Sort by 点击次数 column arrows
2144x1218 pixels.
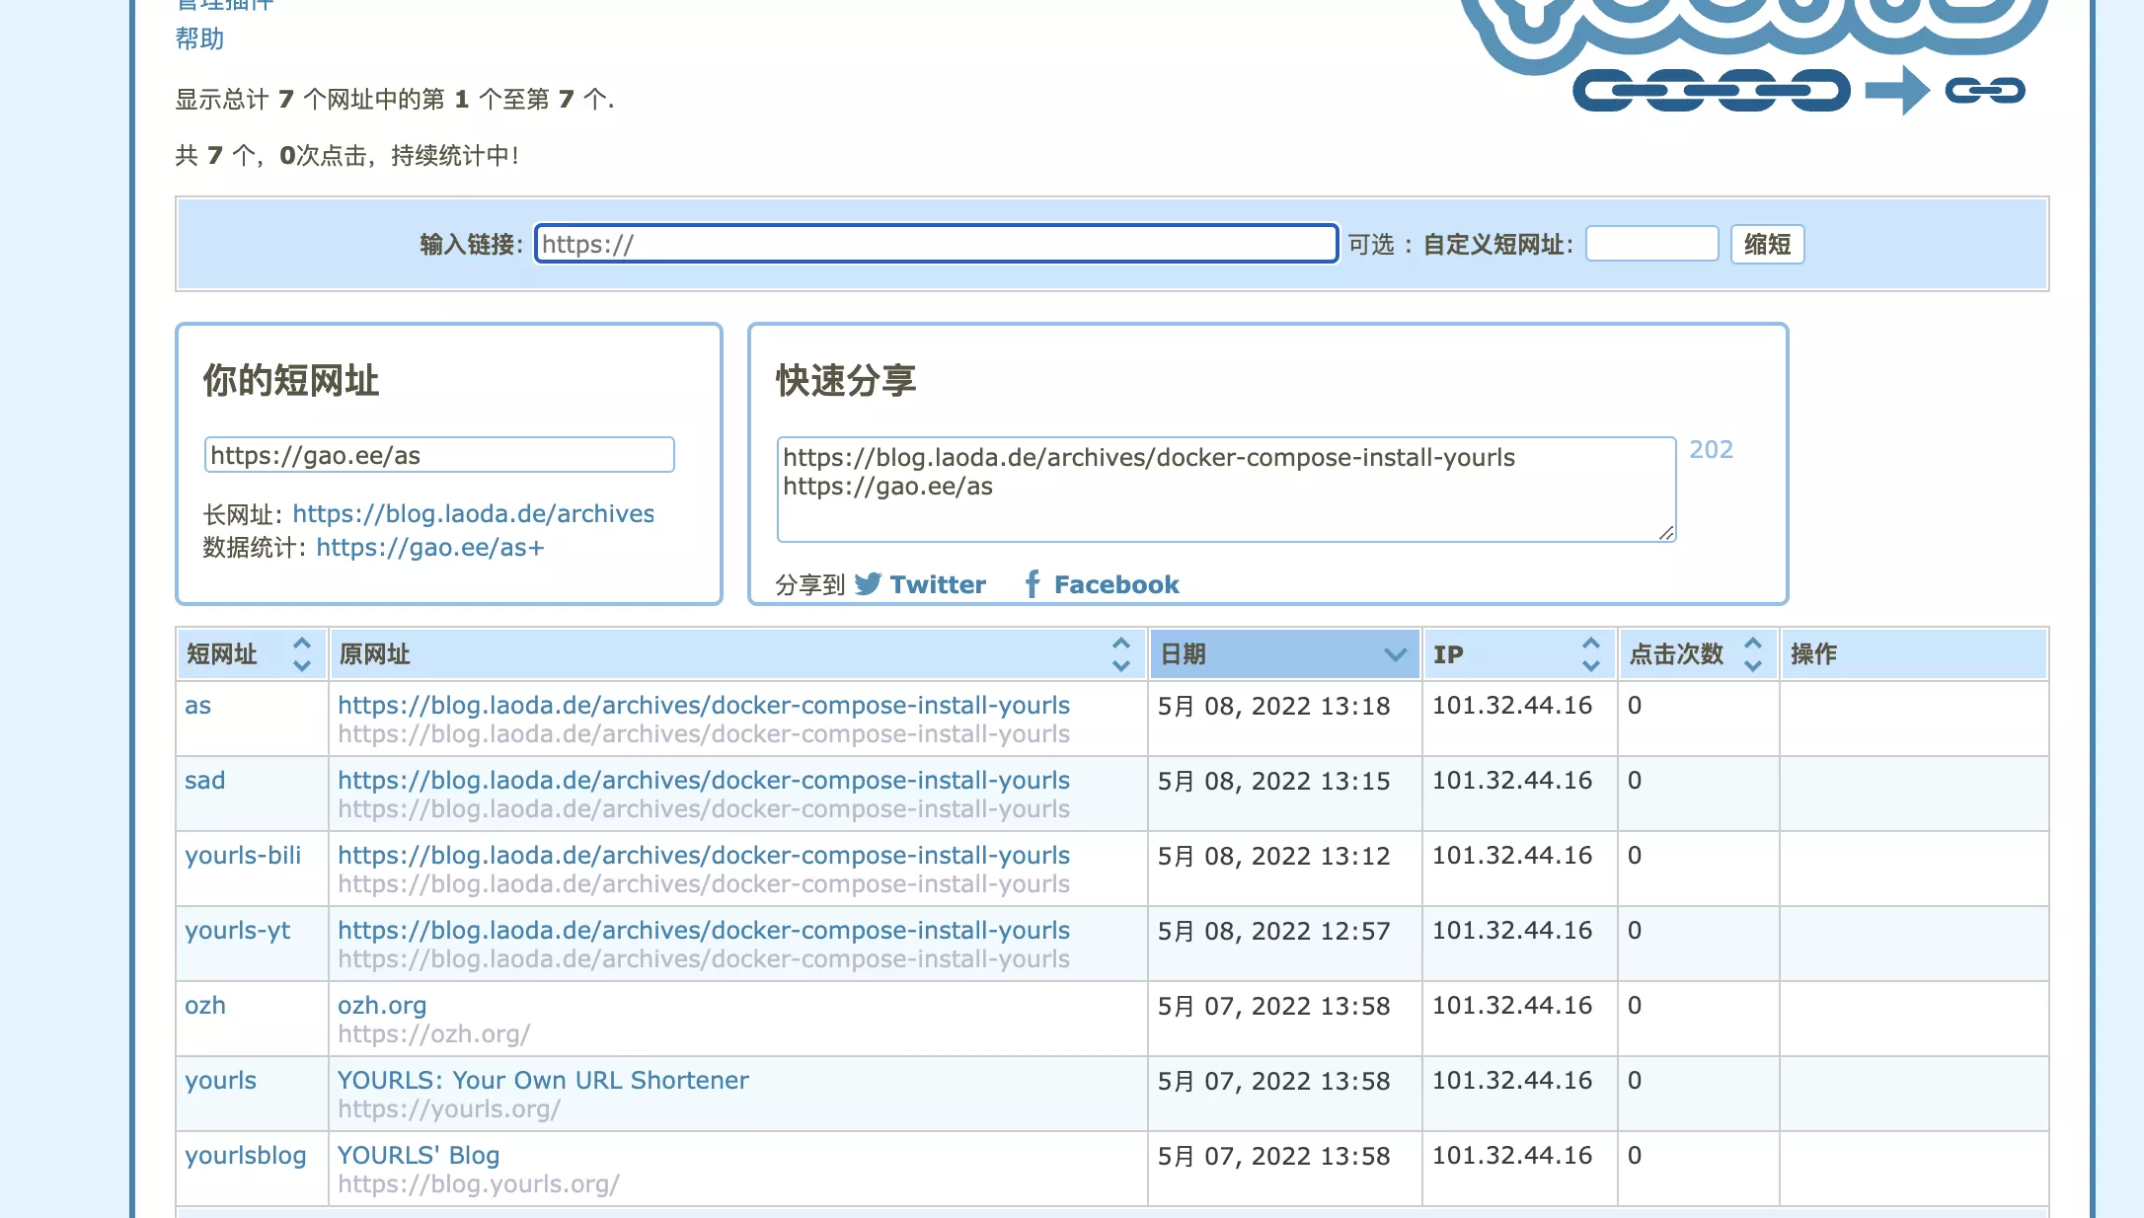pos(1752,654)
